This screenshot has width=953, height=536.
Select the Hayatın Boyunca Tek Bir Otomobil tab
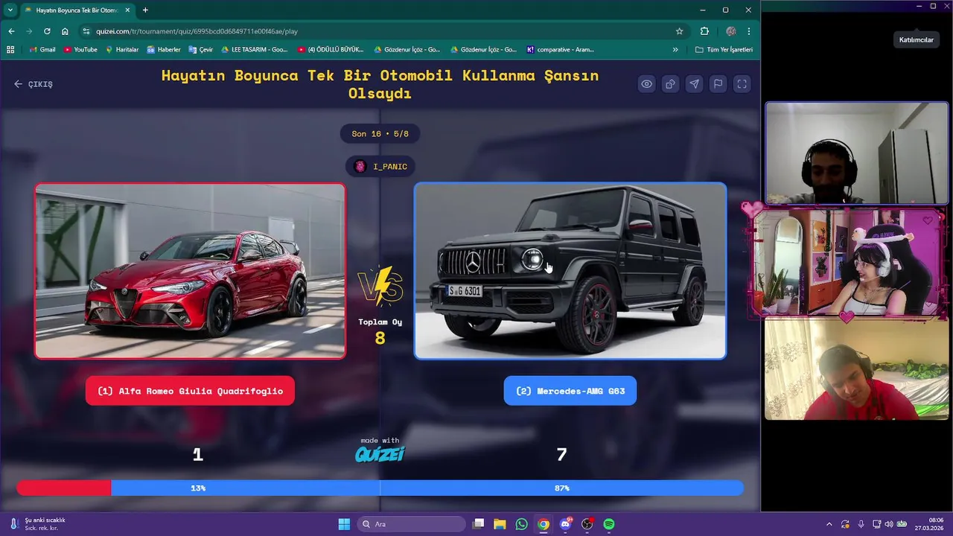tap(77, 10)
